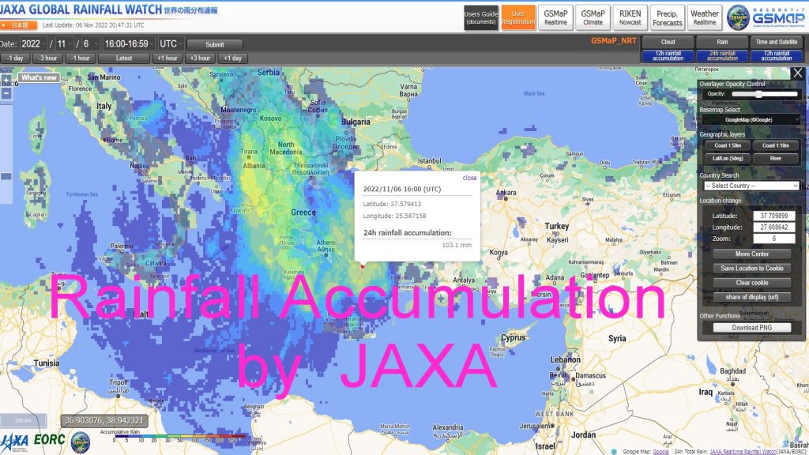Image resolution: width=809 pixels, height=455 pixels.
Task: Open Weather Realtime page
Action: tap(704, 17)
